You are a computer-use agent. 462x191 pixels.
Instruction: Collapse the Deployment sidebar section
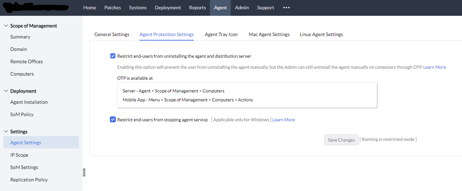tap(6, 91)
